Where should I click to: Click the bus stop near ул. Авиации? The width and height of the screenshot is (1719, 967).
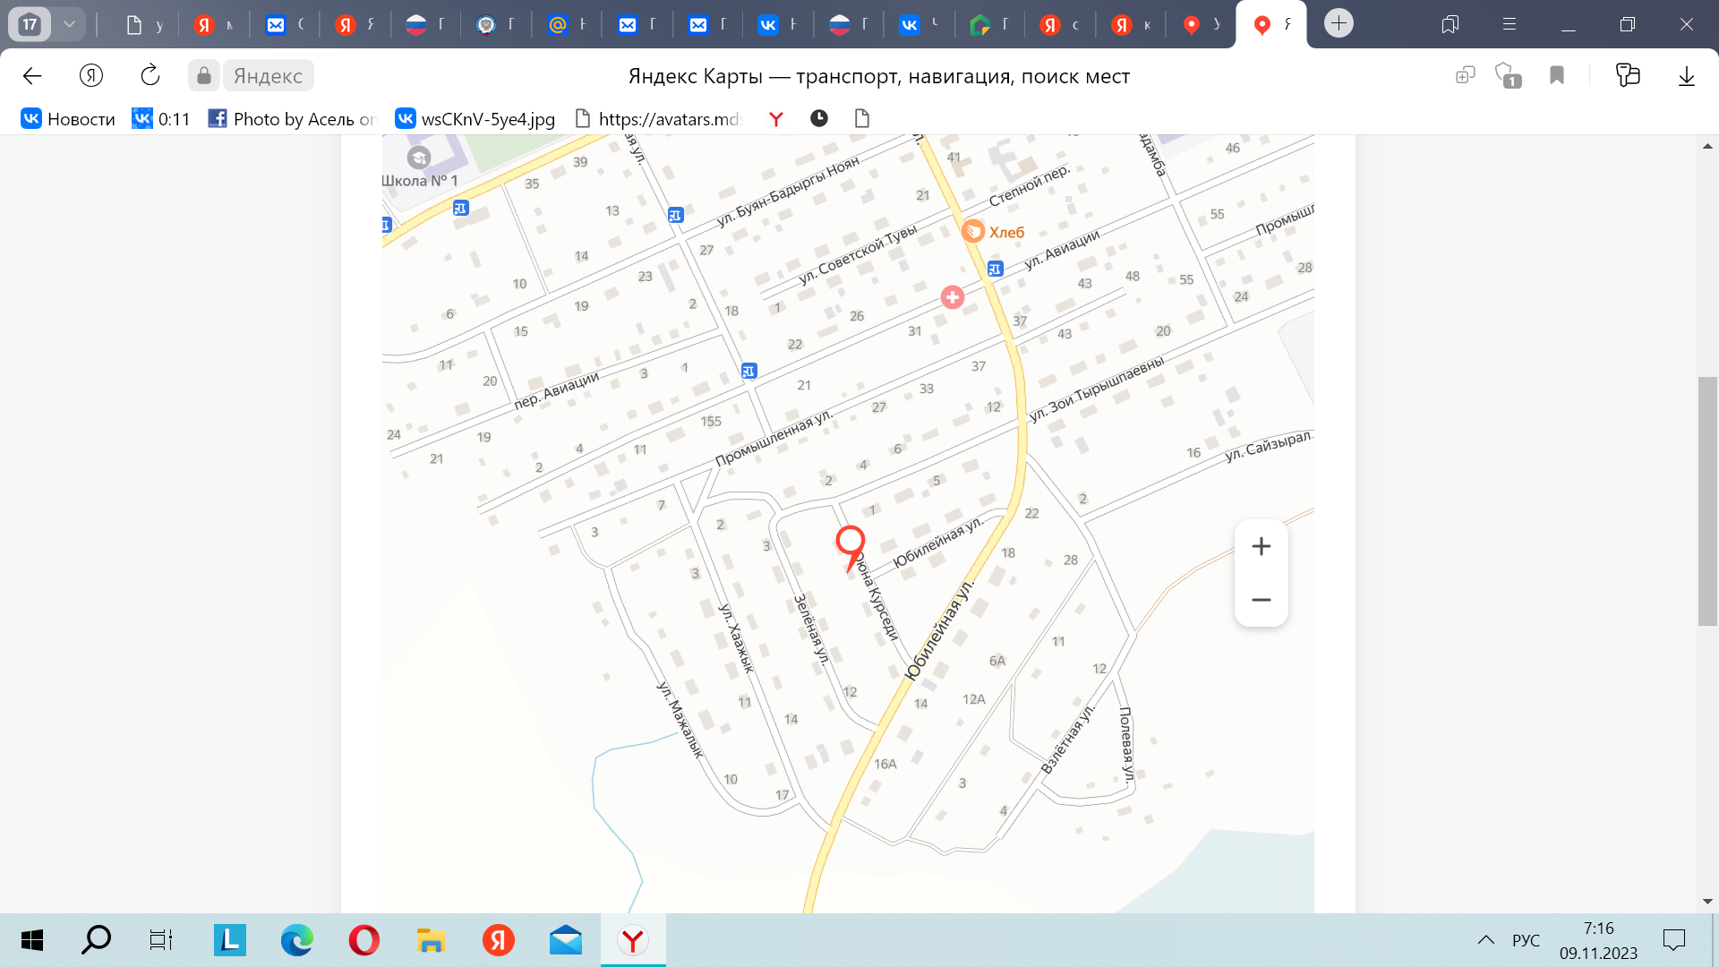tap(995, 269)
